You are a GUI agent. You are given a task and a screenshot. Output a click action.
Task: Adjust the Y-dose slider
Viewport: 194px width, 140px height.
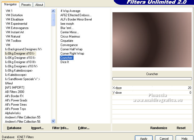click(x=152, y=93)
